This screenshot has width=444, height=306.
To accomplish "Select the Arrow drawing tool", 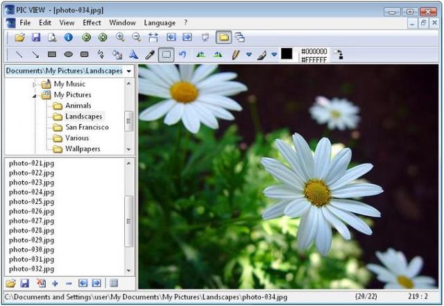I will [x=35, y=54].
